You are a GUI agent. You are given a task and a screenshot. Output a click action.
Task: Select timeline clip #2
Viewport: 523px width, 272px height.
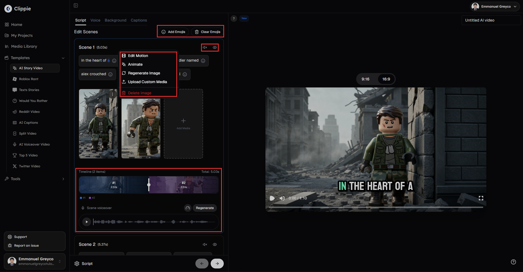(x=184, y=185)
